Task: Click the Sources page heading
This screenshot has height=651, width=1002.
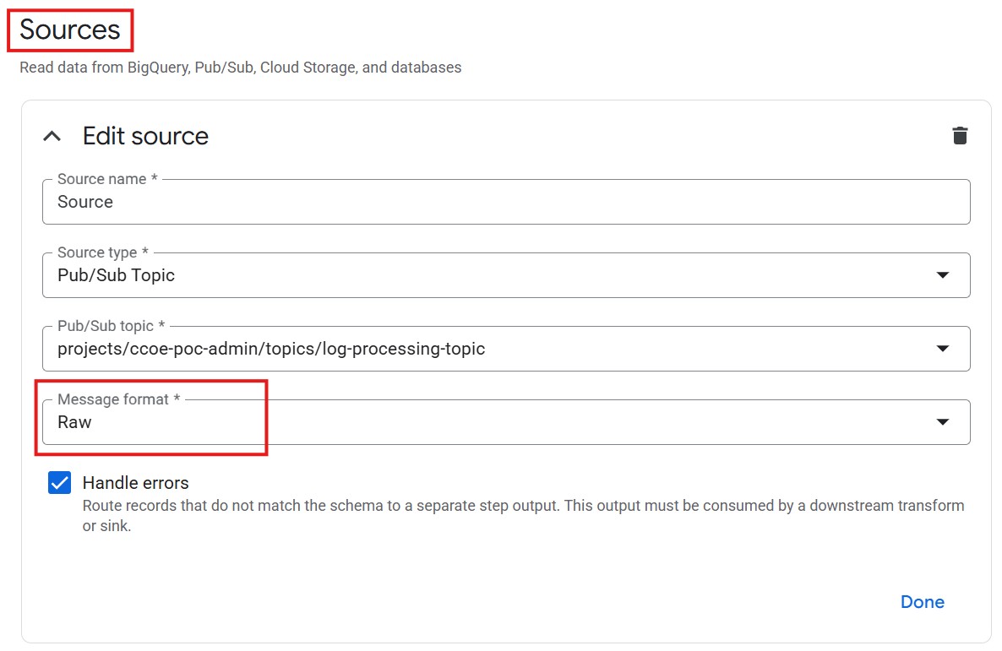Action: pyautogui.click(x=70, y=30)
